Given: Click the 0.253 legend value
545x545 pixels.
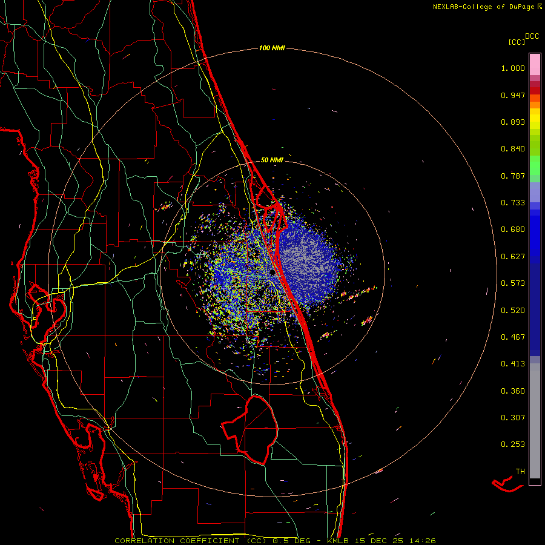Looking at the screenshot, I should tap(513, 444).
